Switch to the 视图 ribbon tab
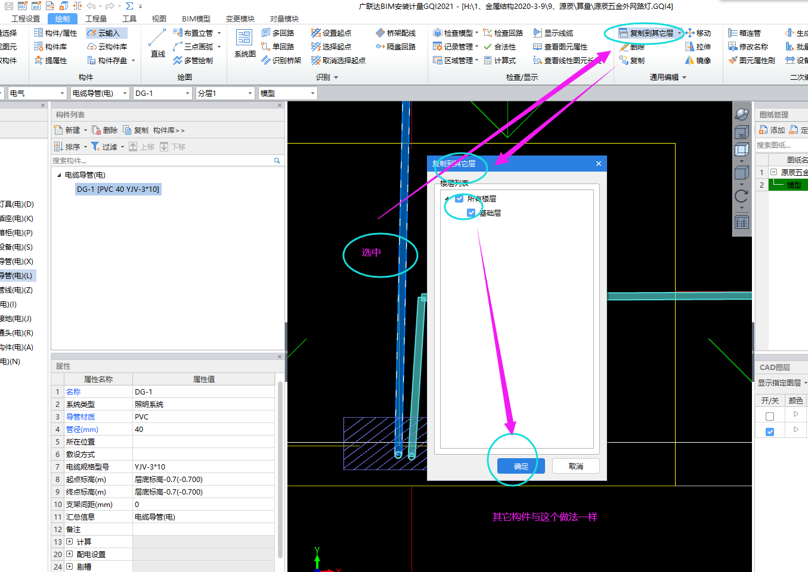The height and width of the screenshot is (572, 808). pyautogui.click(x=159, y=18)
